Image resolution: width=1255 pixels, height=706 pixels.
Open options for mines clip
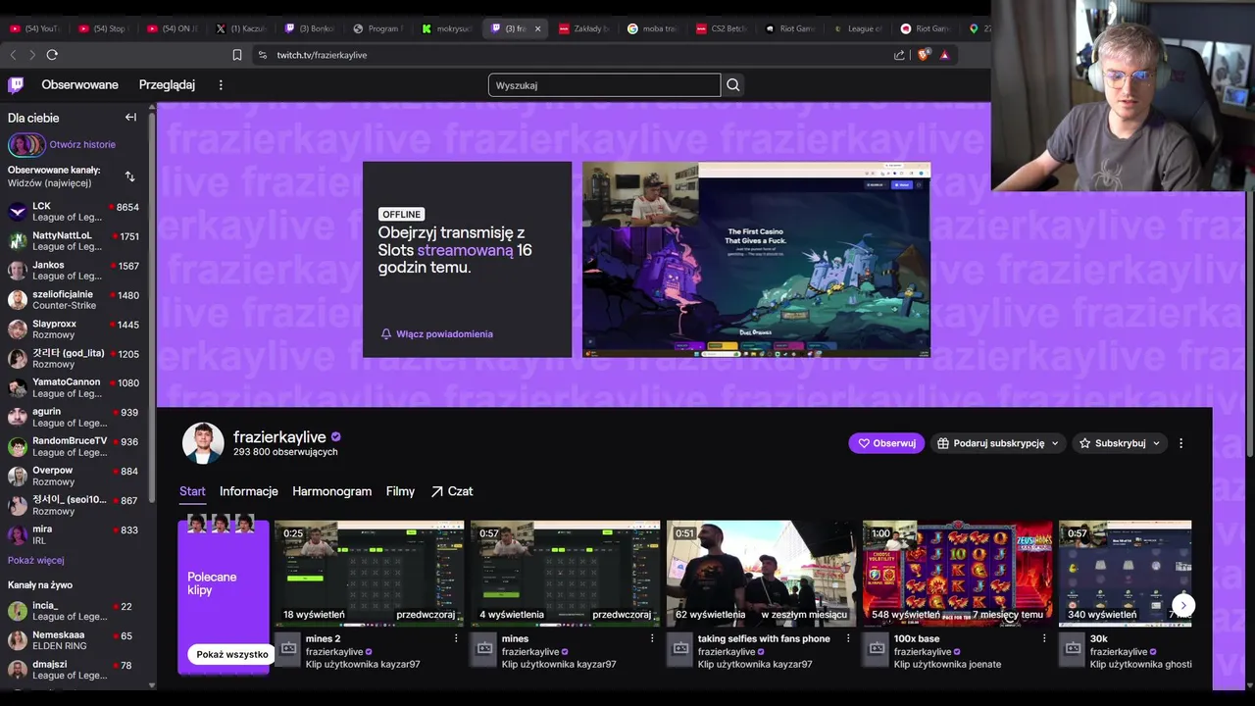tap(652, 638)
